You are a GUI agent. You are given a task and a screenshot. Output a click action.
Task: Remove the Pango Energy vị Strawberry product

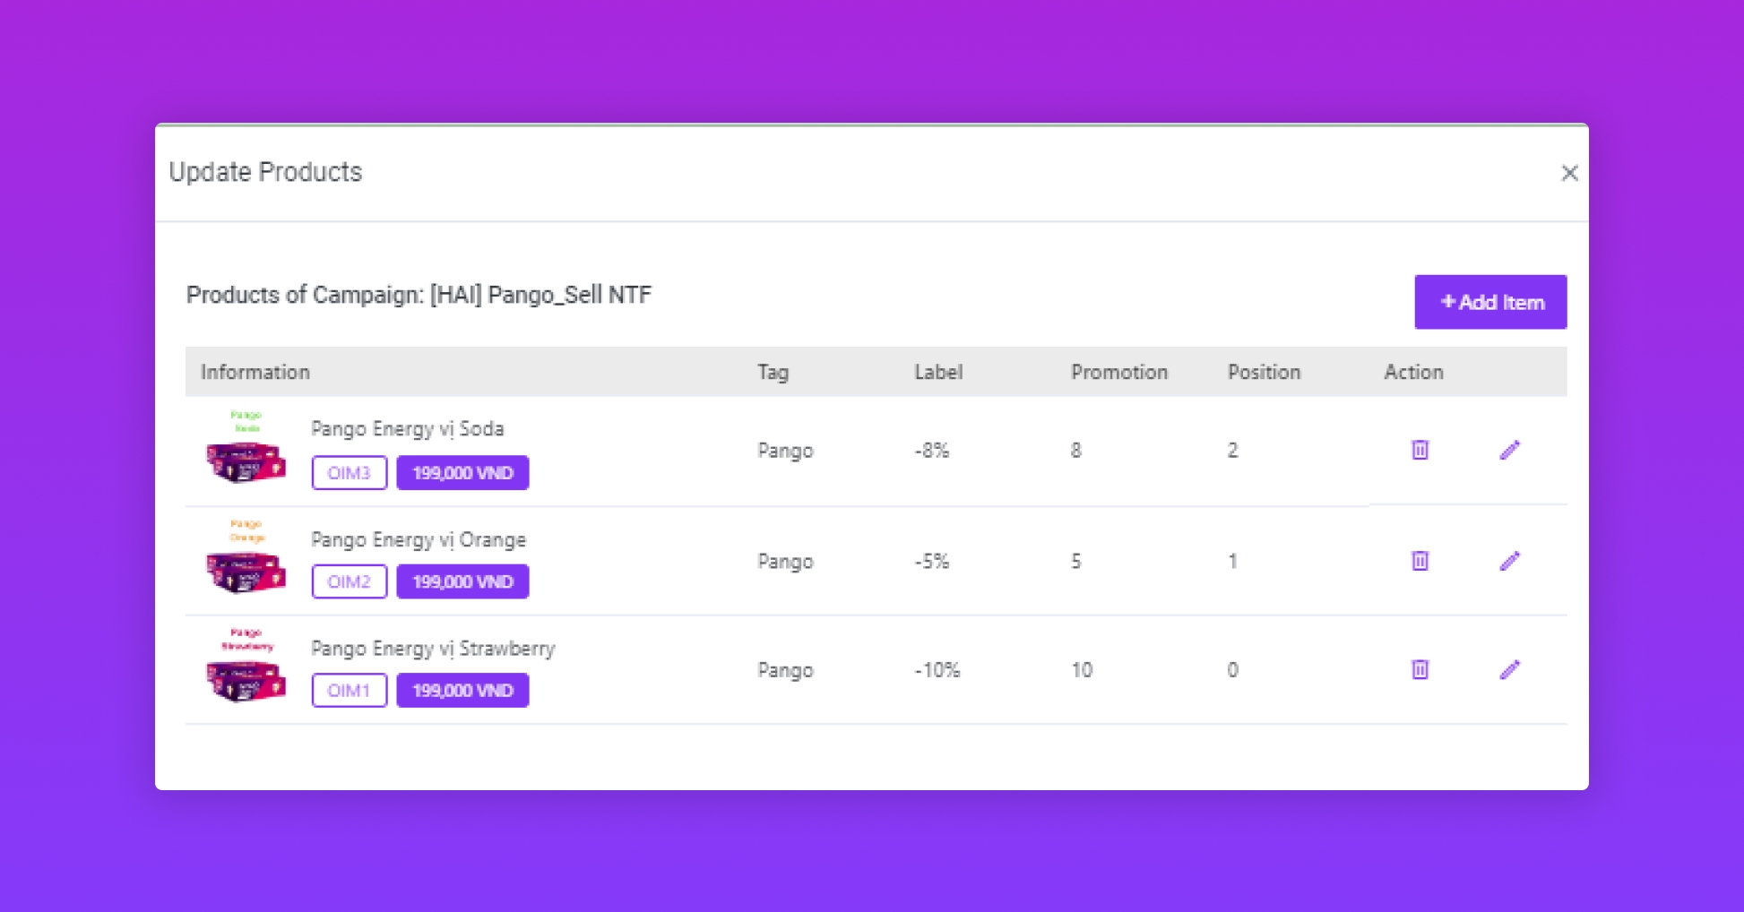tap(1420, 669)
